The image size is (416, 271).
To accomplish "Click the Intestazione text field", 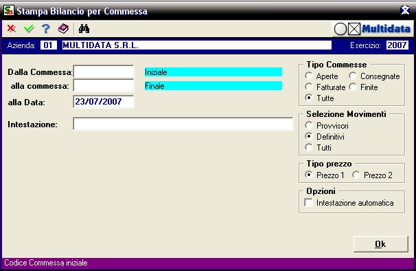I will tap(183, 124).
